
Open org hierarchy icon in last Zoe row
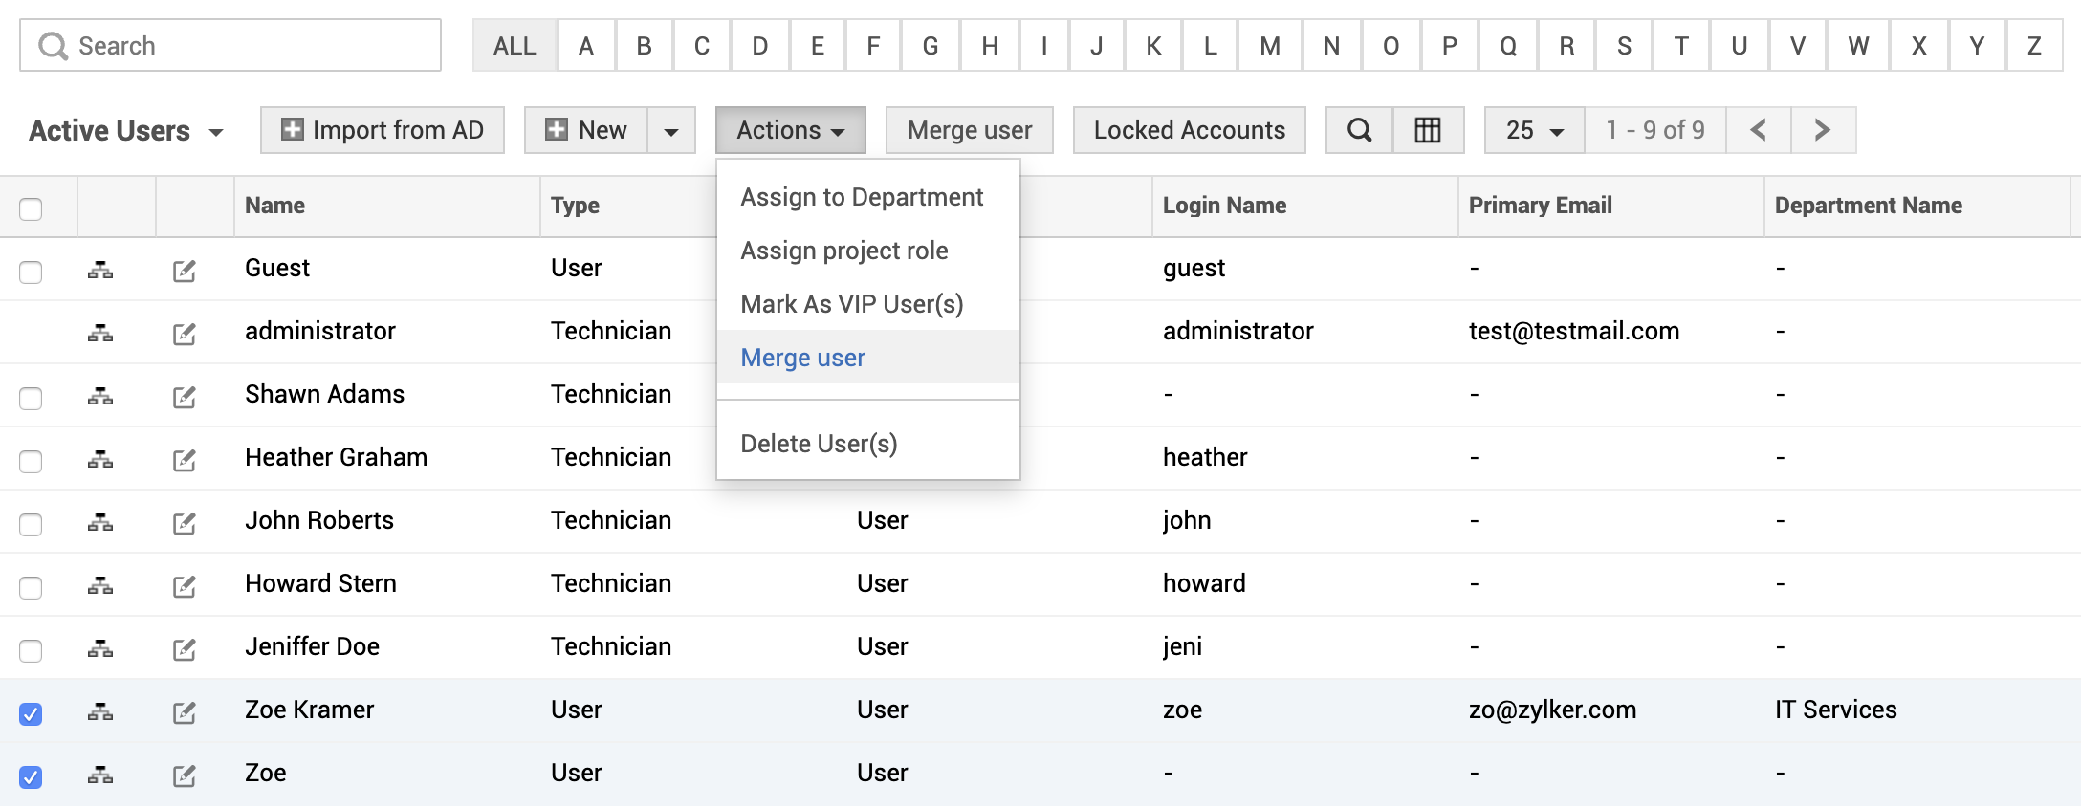click(x=100, y=775)
